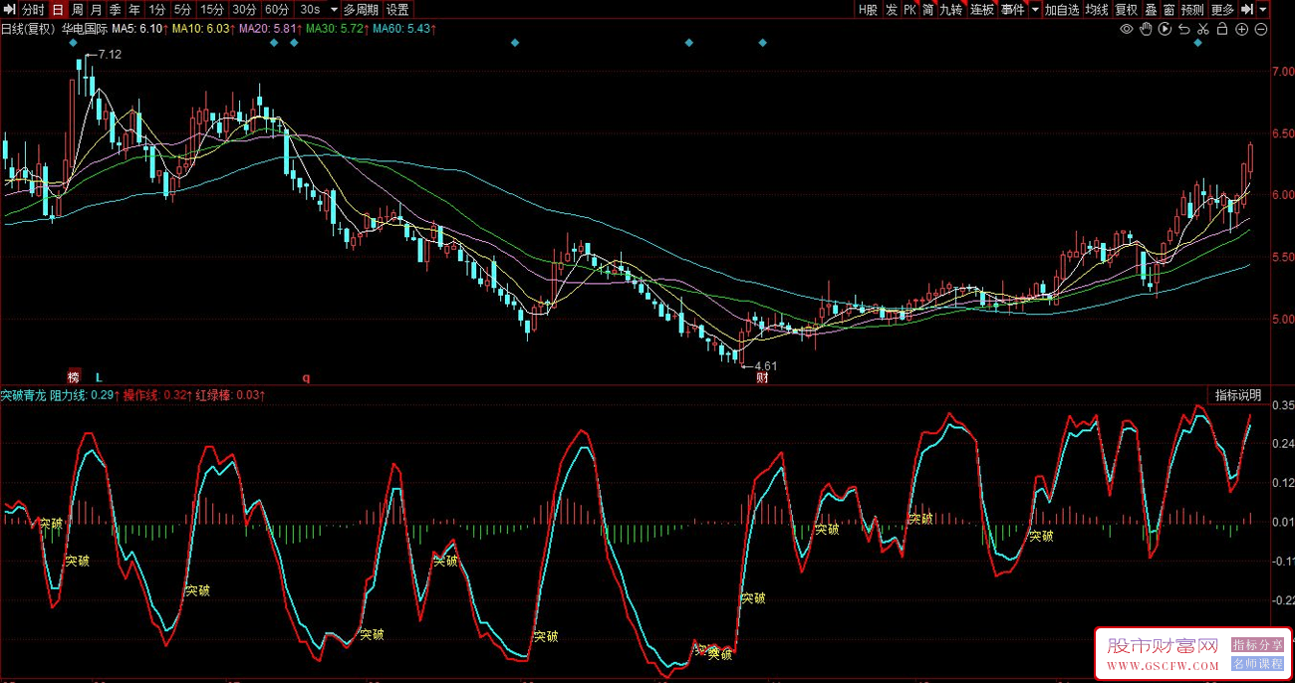Click the right-panel arrow icon near 更多
Screen dimensions: 1295x683
pyautogui.click(x=1247, y=9)
